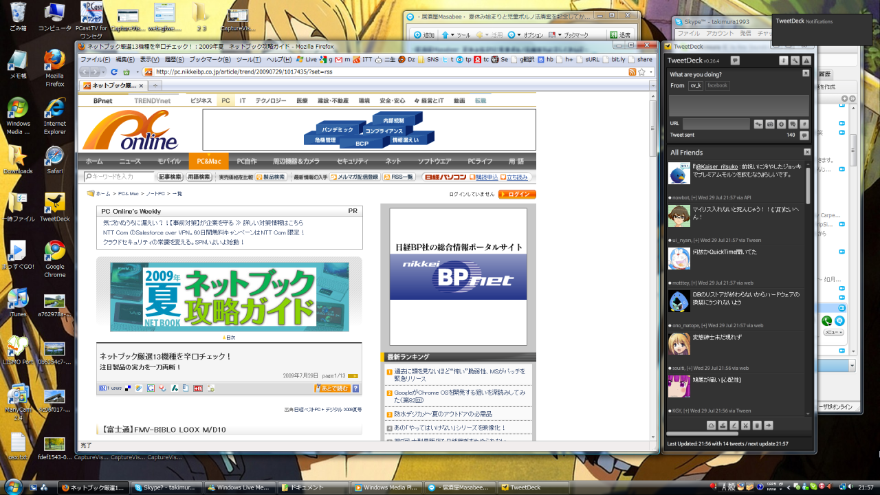Click the Windows Start orb
The image size is (880, 495).
(14, 486)
